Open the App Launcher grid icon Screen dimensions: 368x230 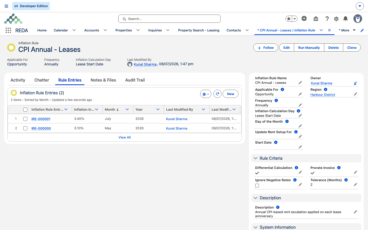coord(8,30)
